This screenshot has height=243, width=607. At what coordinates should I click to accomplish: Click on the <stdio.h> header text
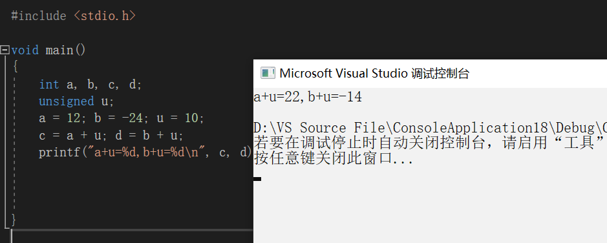click(x=105, y=16)
